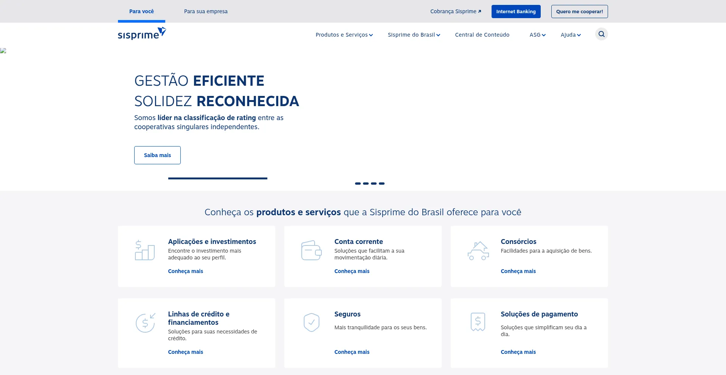Image resolution: width=726 pixels, height=375 pixels.
Task: Click Conheça mais under Linhas de crédito
Action: coord(186,352)
